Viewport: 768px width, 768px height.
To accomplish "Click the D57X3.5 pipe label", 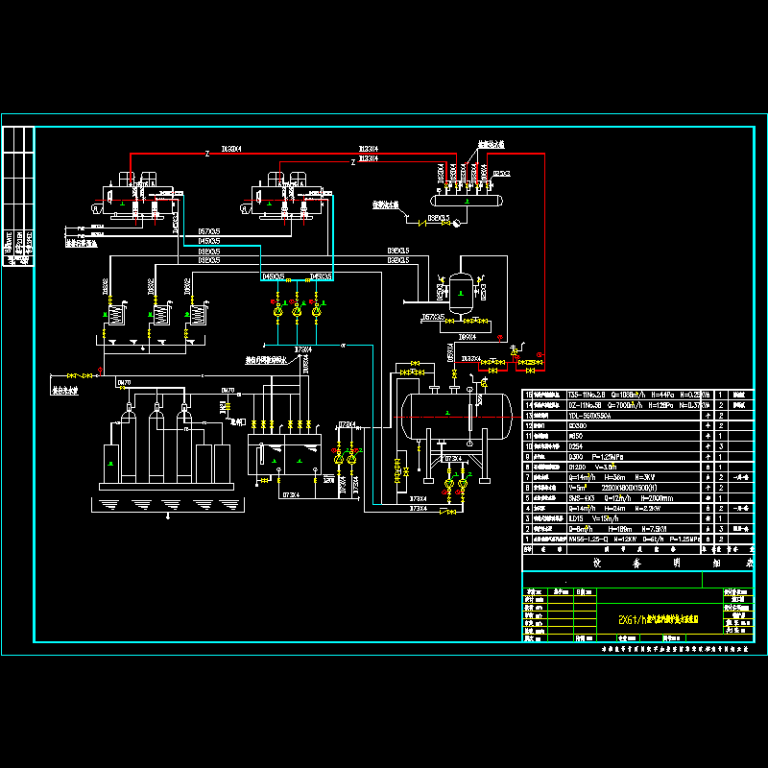I will (x=209, y=231).
